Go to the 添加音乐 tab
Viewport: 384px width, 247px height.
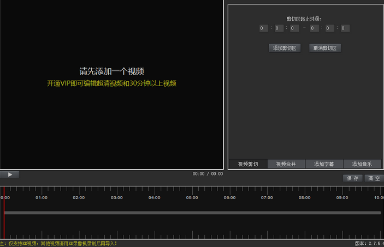362,164
